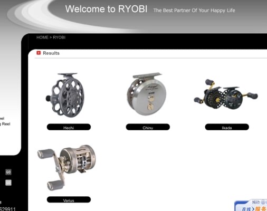This screenshot has width=267, height=211.
Task: Click the red arrow icon beside Results
Action: pyautogui.click(x=39, y=53)
